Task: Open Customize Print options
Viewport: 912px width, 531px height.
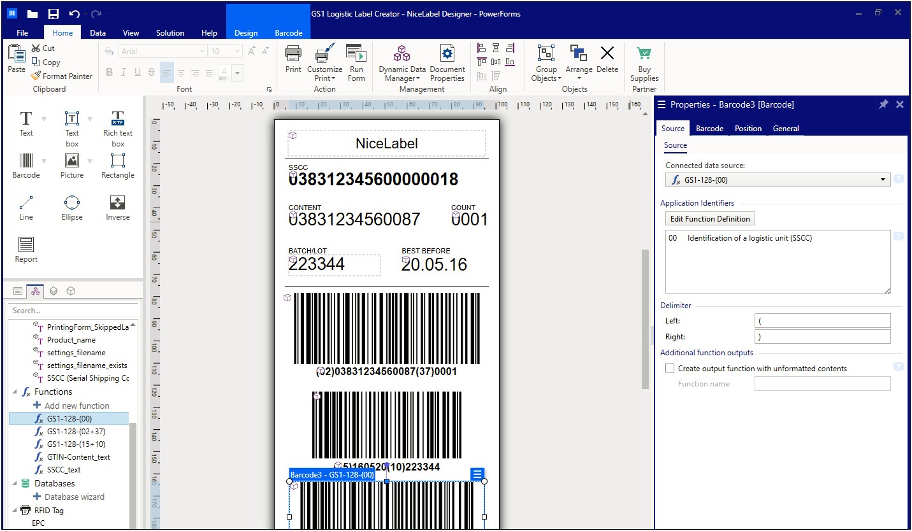Action: [x=324, y=64]
